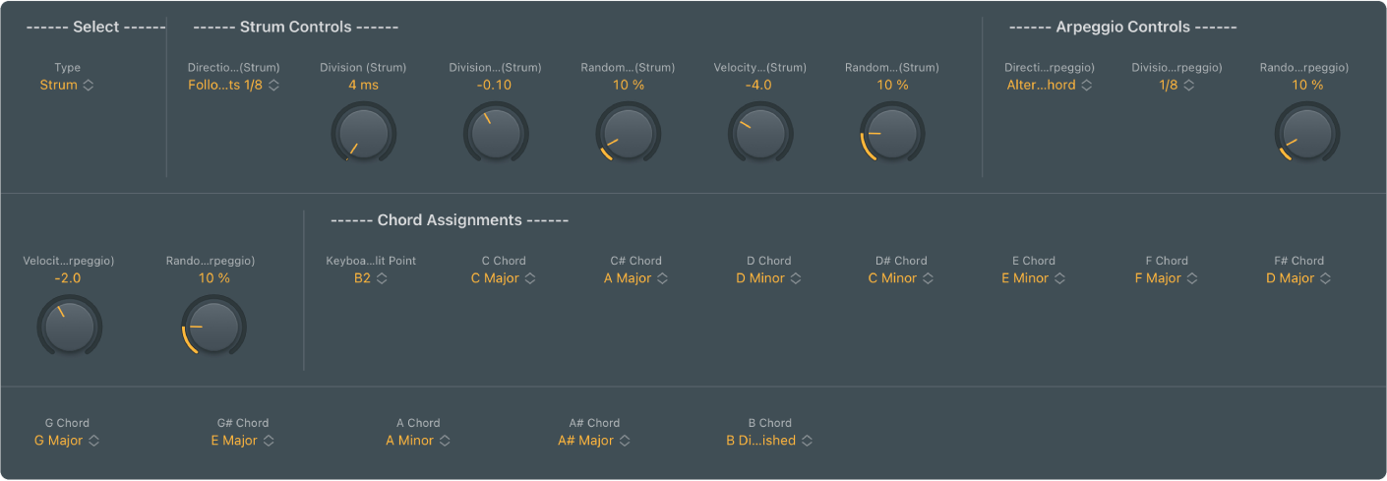This screenshot has width=1387, height=481.
Task: Open the Type dropdown set to Strum
Action: [x=67, y=86]
